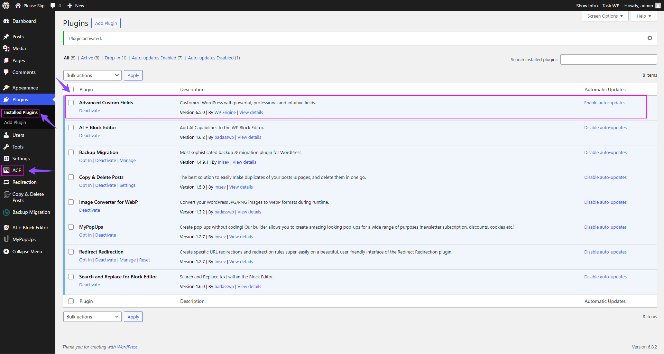Open Installed Plugins submenu item
The width and height of the screenshot is (664, 354).
tap(21, 113)
